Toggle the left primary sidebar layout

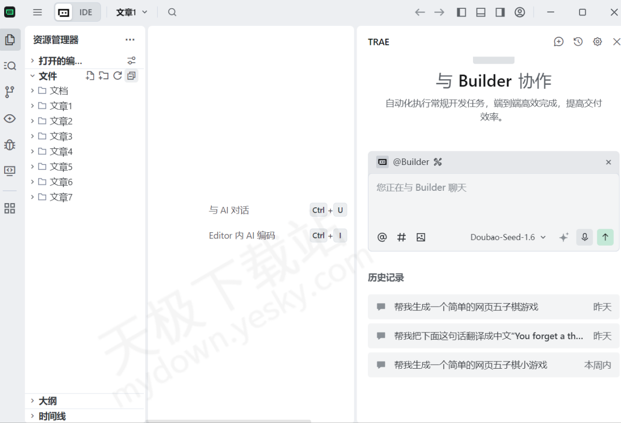pos(462,12)
